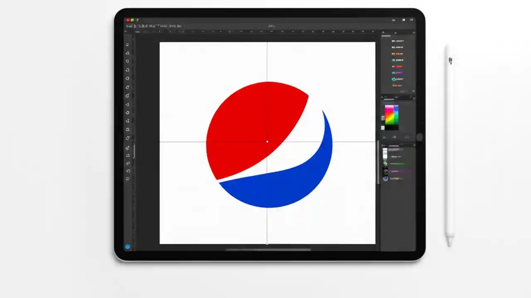The height and width of the screenshot is (298, 531).
Task: Open the Color panel flyout menu
Action: [x=413, y=97]
